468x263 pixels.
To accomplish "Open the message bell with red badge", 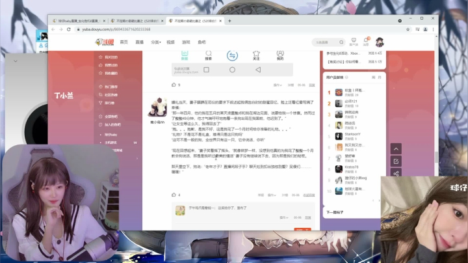I will coord(366,42).
